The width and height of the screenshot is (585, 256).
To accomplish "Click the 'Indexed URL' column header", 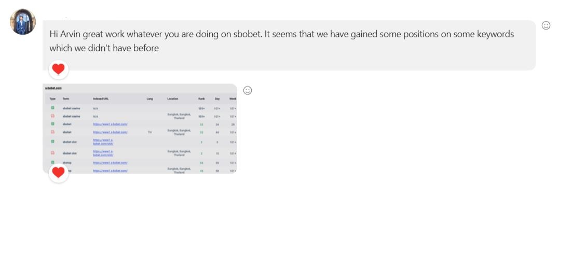I will [101, 98].
